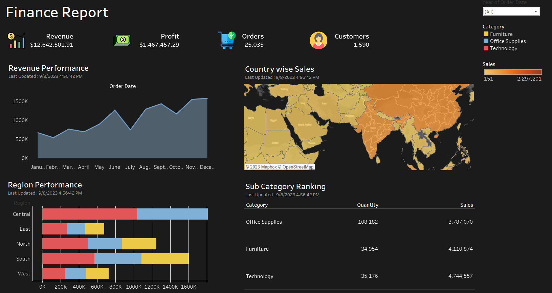This screenshot has width=552, height=293.
Task: Select the South region row label
Action: (x=23, y=259)
